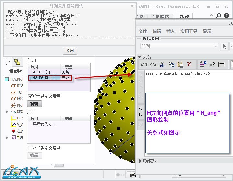Insert equals sign from the side palette
The width and height of the screenshot is (233, 181).
(141, 125)
